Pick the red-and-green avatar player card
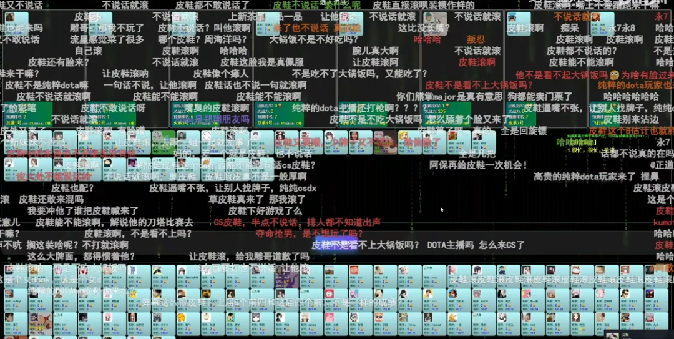The height and width of the screenshot is (339, 674). tap(459, 142)
